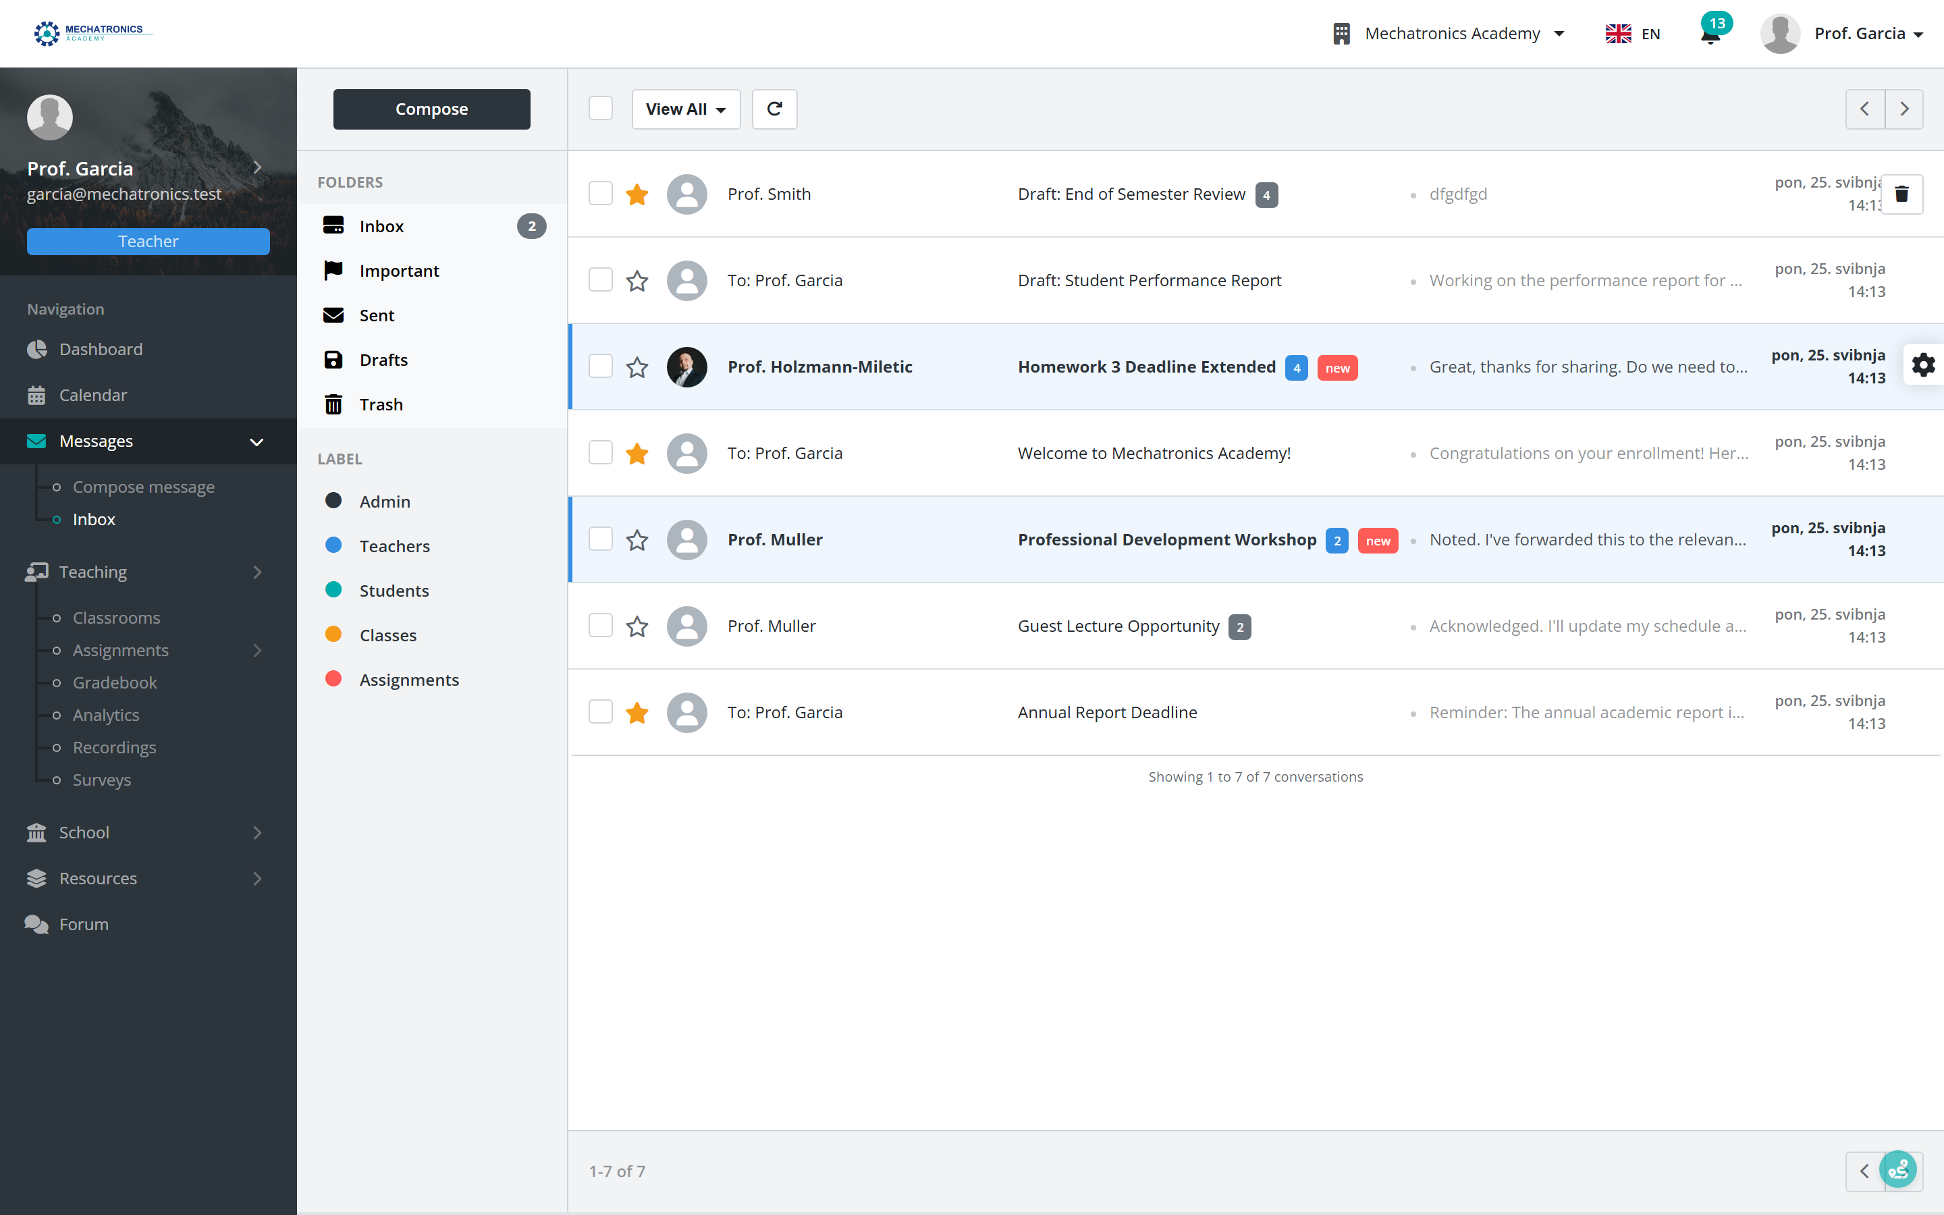Open the Important folder
The width and height of the screenshot is (1944, 1215).
(432, 271)
